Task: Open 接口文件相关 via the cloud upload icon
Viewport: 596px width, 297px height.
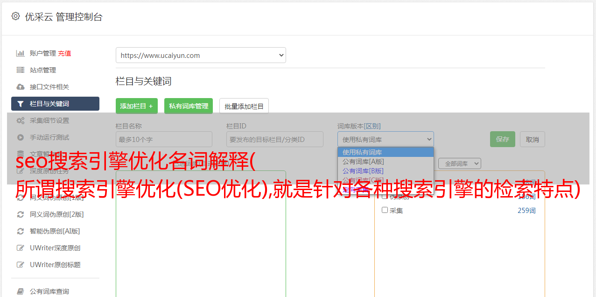Action: pos(21,87)
